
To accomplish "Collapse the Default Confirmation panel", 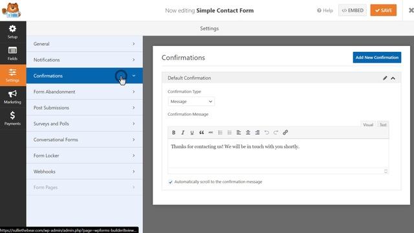I will (393, 78).
